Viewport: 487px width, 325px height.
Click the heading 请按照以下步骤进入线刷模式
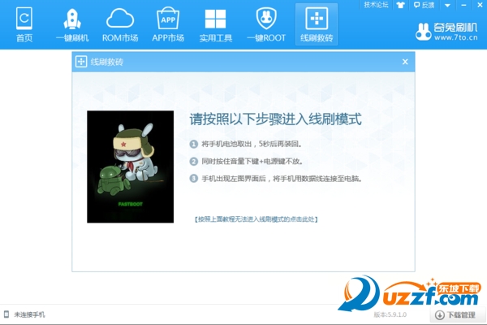[x=275, y=119]
